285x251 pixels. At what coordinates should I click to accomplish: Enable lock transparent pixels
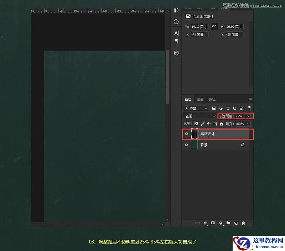tap(195, 124)
